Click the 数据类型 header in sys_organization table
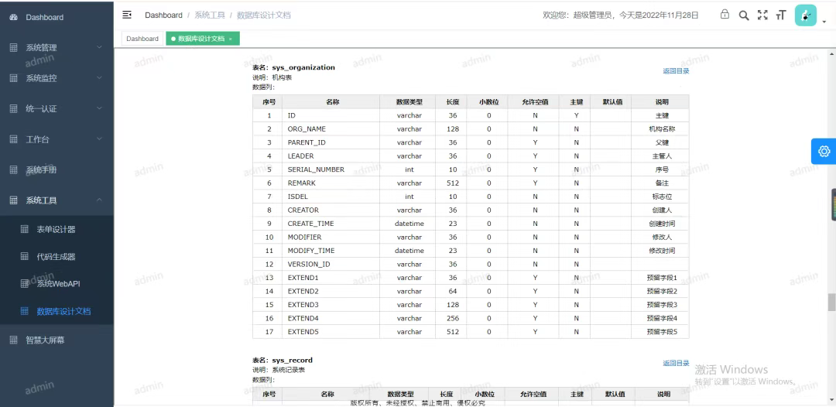Screen dimensions: 836x407 (x=409, y=102)
